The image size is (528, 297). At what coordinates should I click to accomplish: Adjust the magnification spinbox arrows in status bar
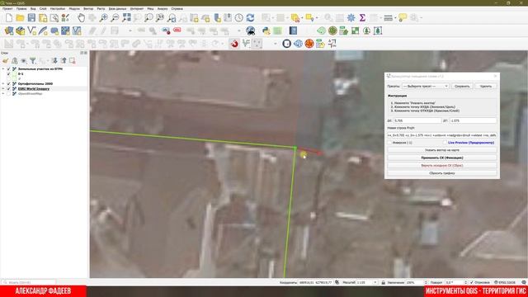(x=426, y=282)
